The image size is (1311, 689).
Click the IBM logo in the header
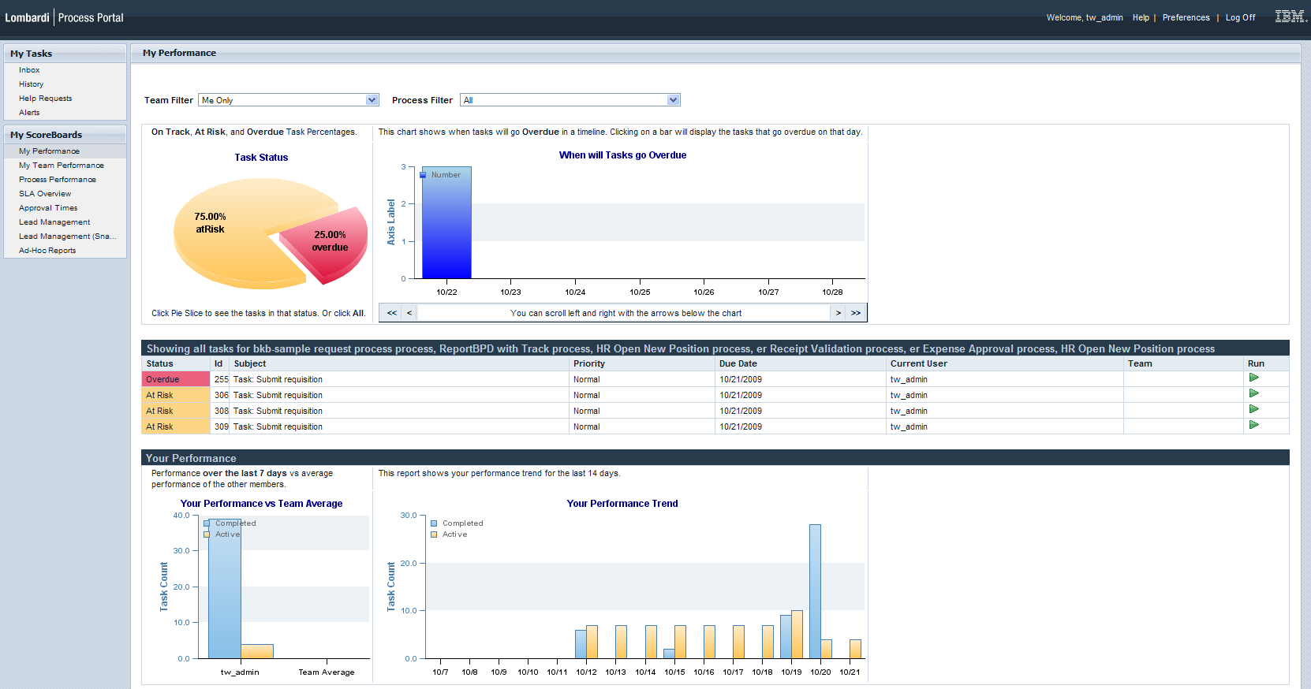(x=1290, y=17)
